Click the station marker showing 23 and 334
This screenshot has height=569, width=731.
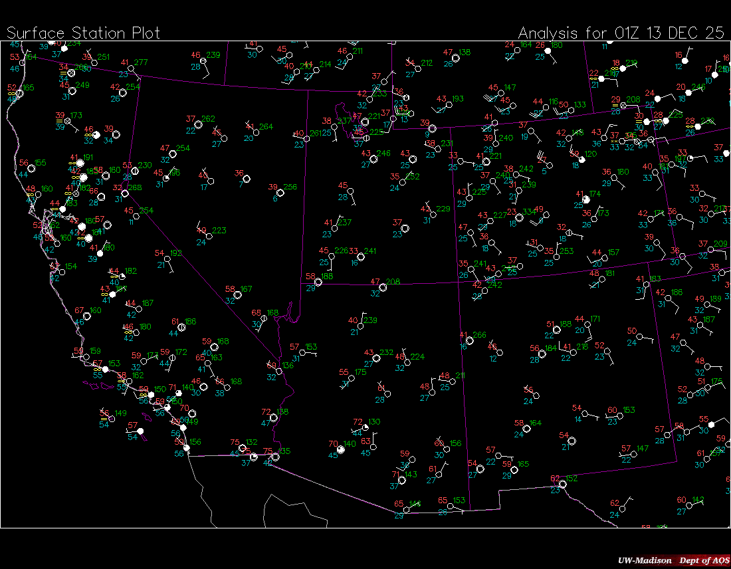click(x=519, y=217)
